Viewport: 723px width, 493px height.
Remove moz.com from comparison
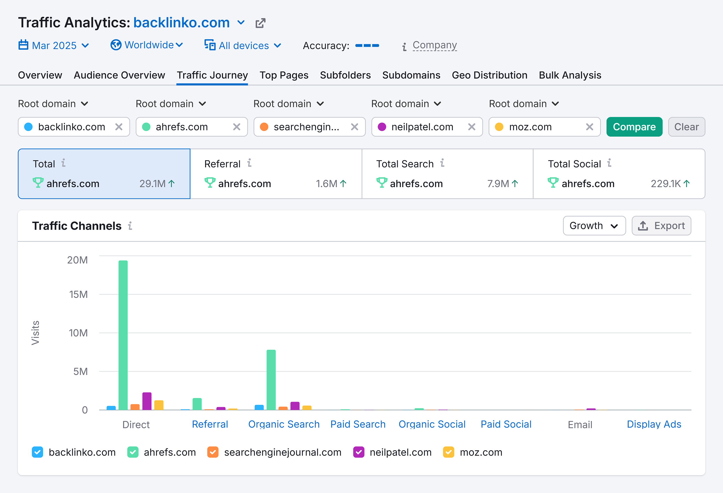coord(590,127)
